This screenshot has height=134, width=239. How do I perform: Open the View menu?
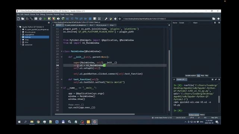67,15
